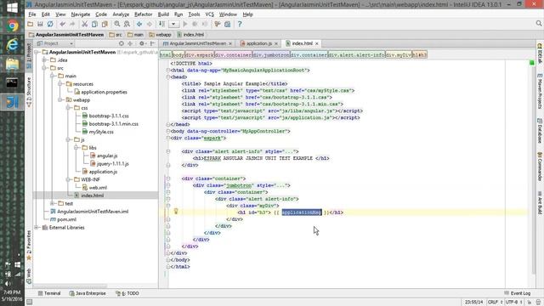Click the Debug bug icon
The width and height of the screenshot is (544, 306).
[195, 24]
